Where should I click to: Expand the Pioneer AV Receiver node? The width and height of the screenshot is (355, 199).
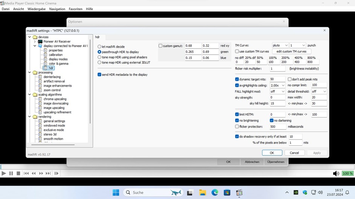[x=35, y=42]
